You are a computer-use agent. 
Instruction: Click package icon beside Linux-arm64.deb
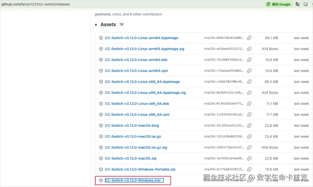101,60
